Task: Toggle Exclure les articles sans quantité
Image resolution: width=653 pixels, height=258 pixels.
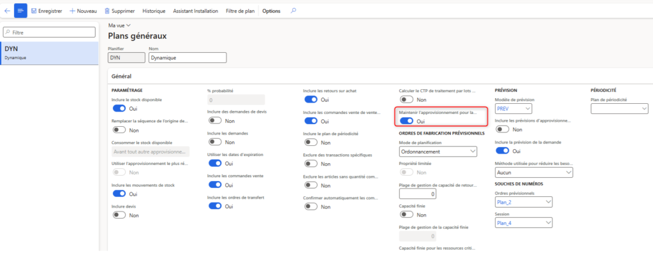Action: click(x=311, y=185)
